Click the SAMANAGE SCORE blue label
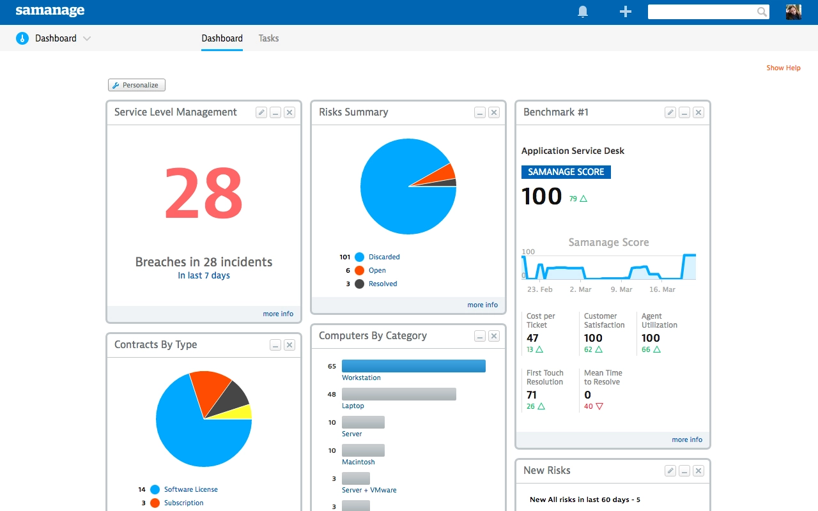The image size is (818, 511). point(566,172)
